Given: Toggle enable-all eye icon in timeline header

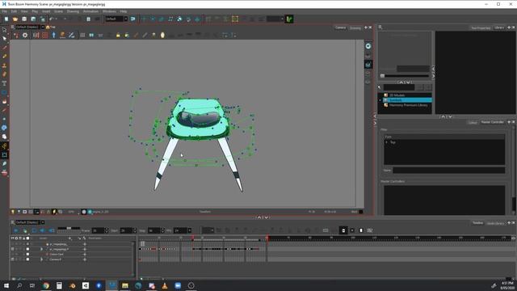Looking at the screenshot, I should 13,238.
